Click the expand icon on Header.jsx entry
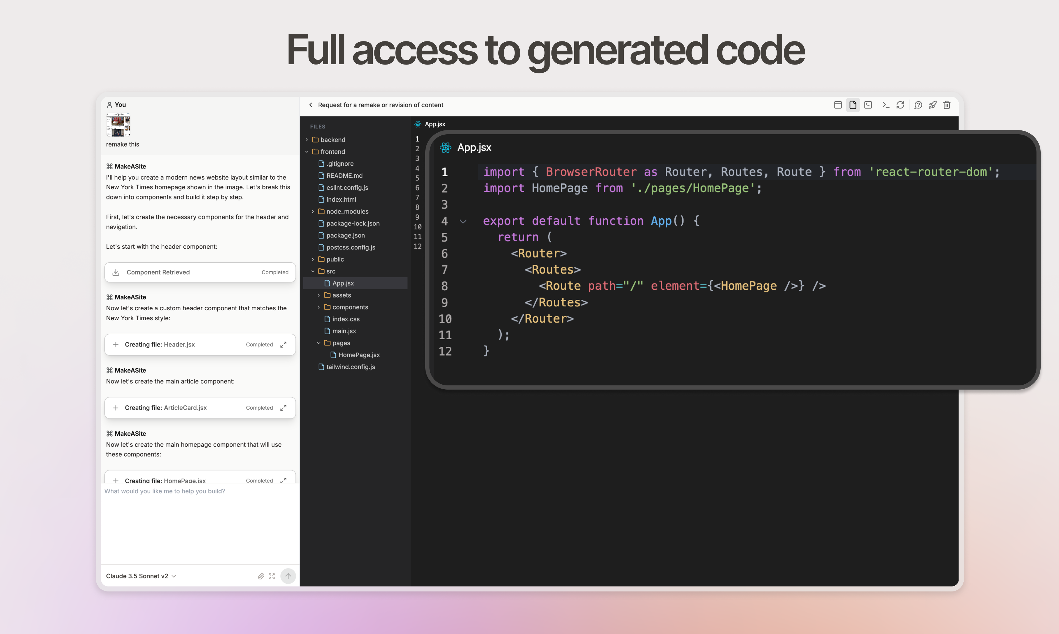The width and height of the screenshot is (1059, 634). tap(284, 344)
